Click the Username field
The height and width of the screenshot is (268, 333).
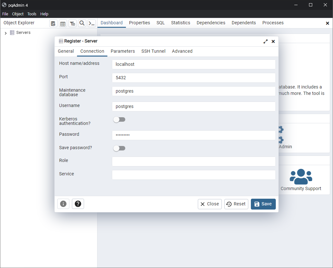[194, 106]
